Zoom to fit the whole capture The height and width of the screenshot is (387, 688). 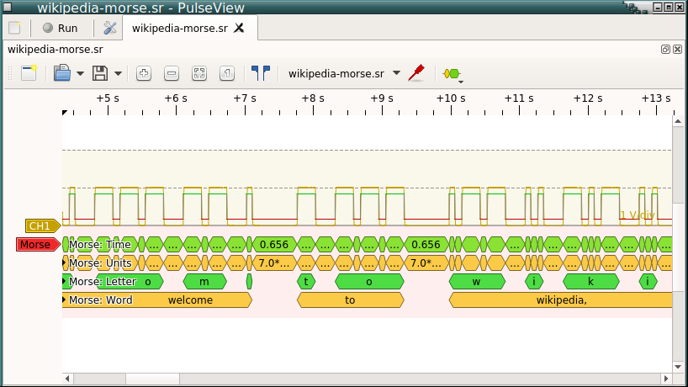pos(199,73)
